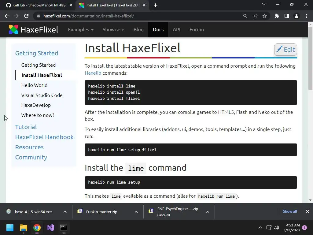Reload the page with the refresh icon

click(26, 16)
